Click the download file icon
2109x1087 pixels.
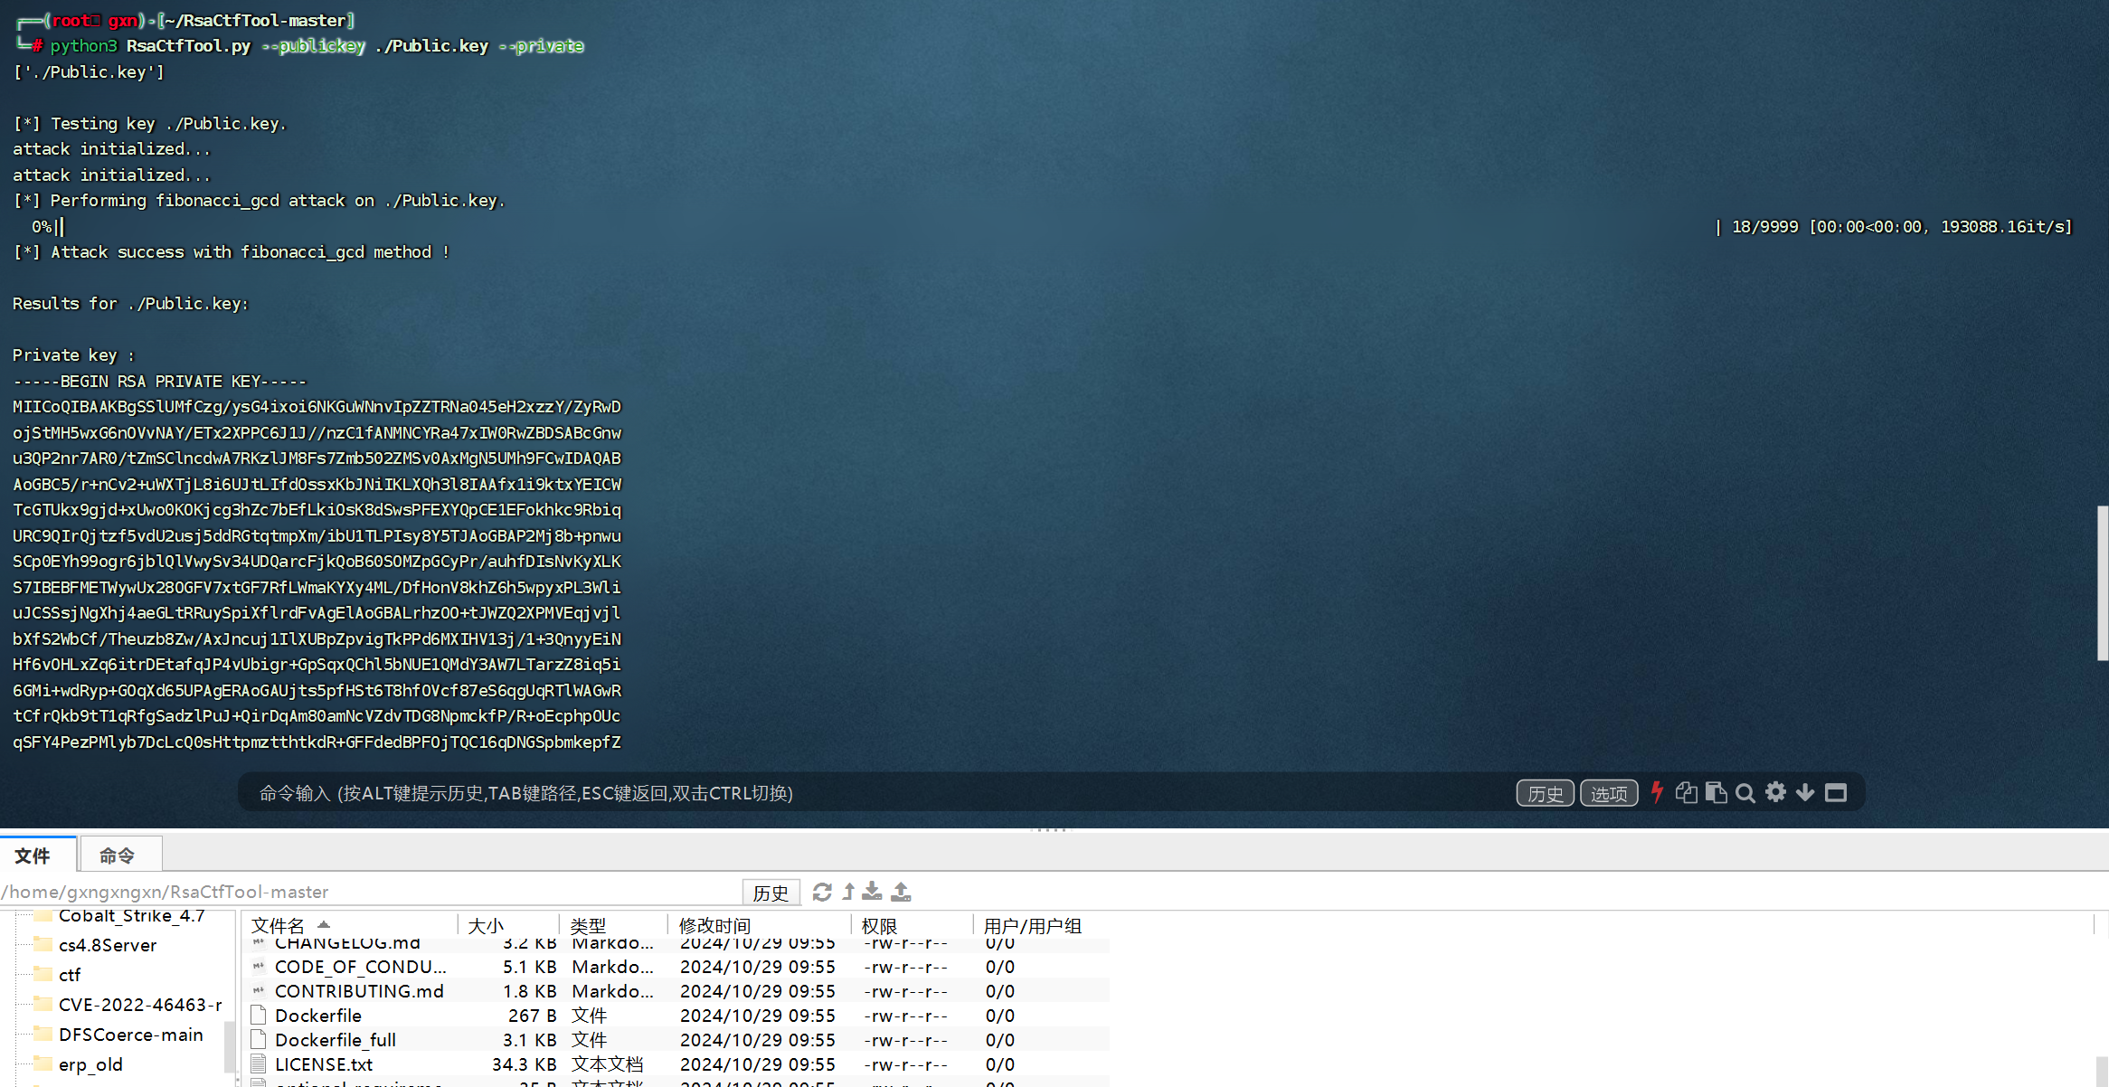(872, 893)
